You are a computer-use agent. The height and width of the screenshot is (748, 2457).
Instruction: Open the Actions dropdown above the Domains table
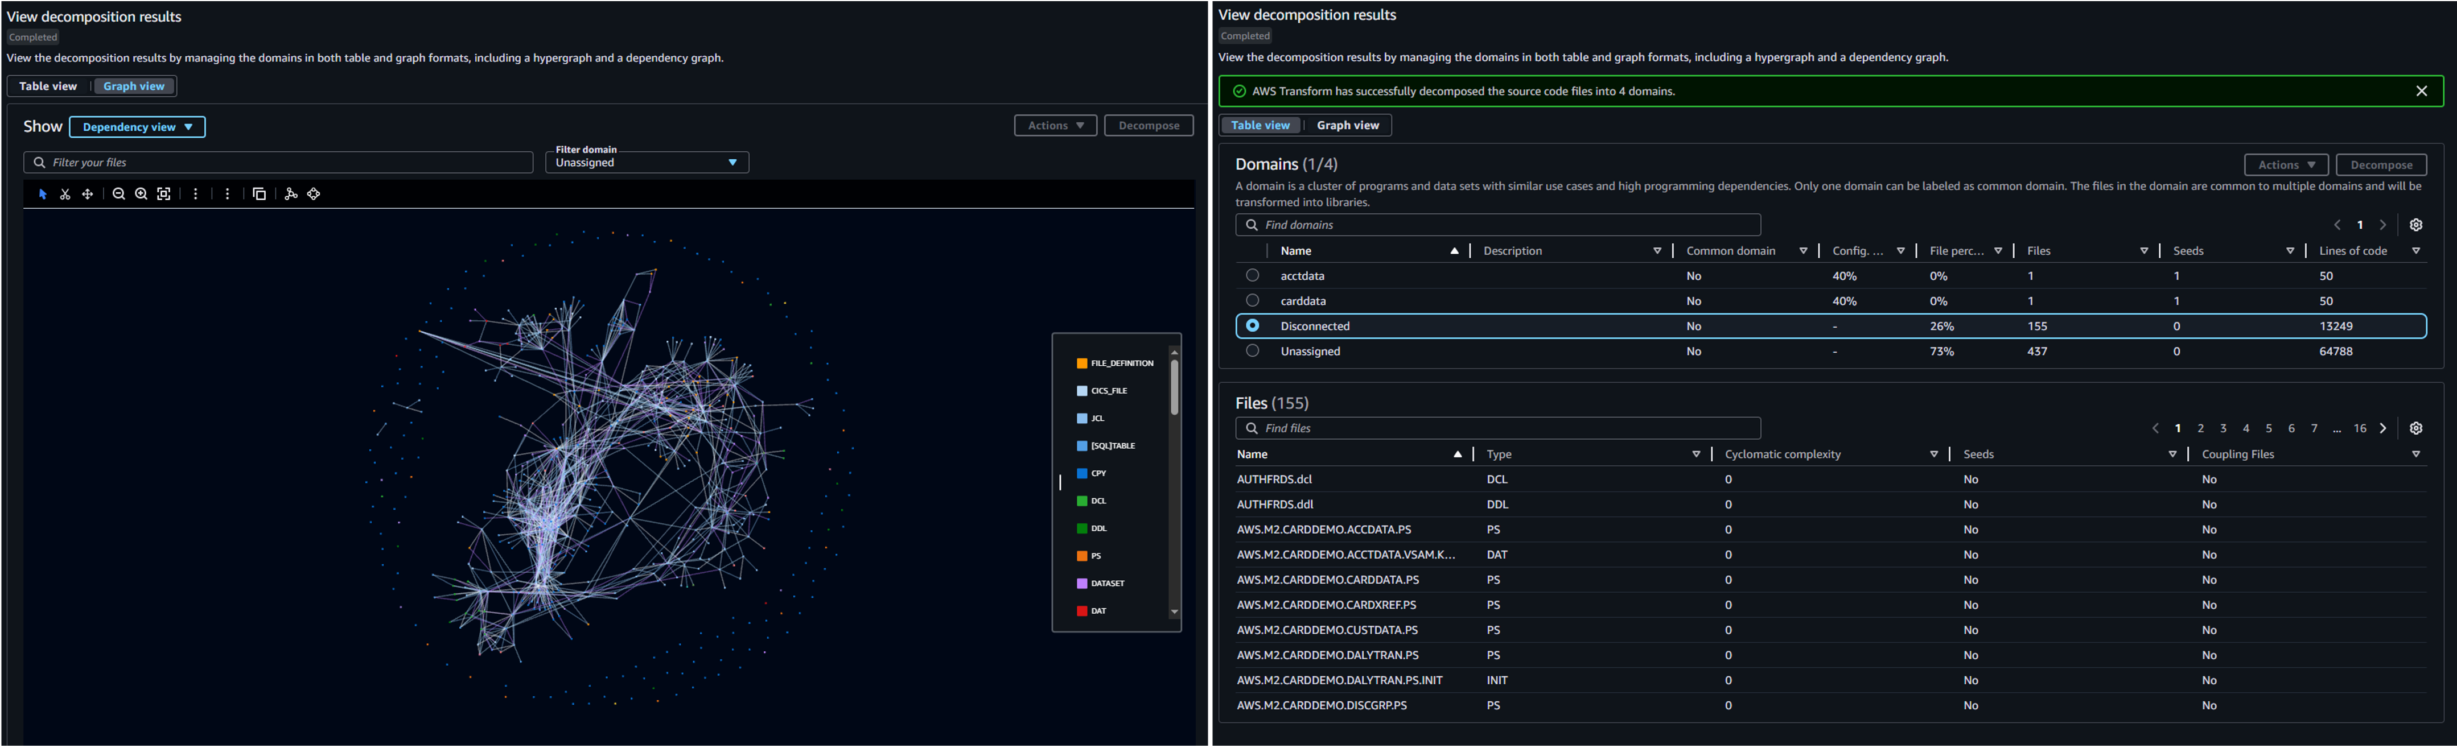(2285, 164)
